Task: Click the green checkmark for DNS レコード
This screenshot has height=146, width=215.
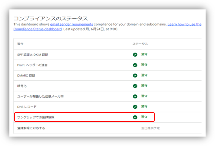Action: (135, 107)
